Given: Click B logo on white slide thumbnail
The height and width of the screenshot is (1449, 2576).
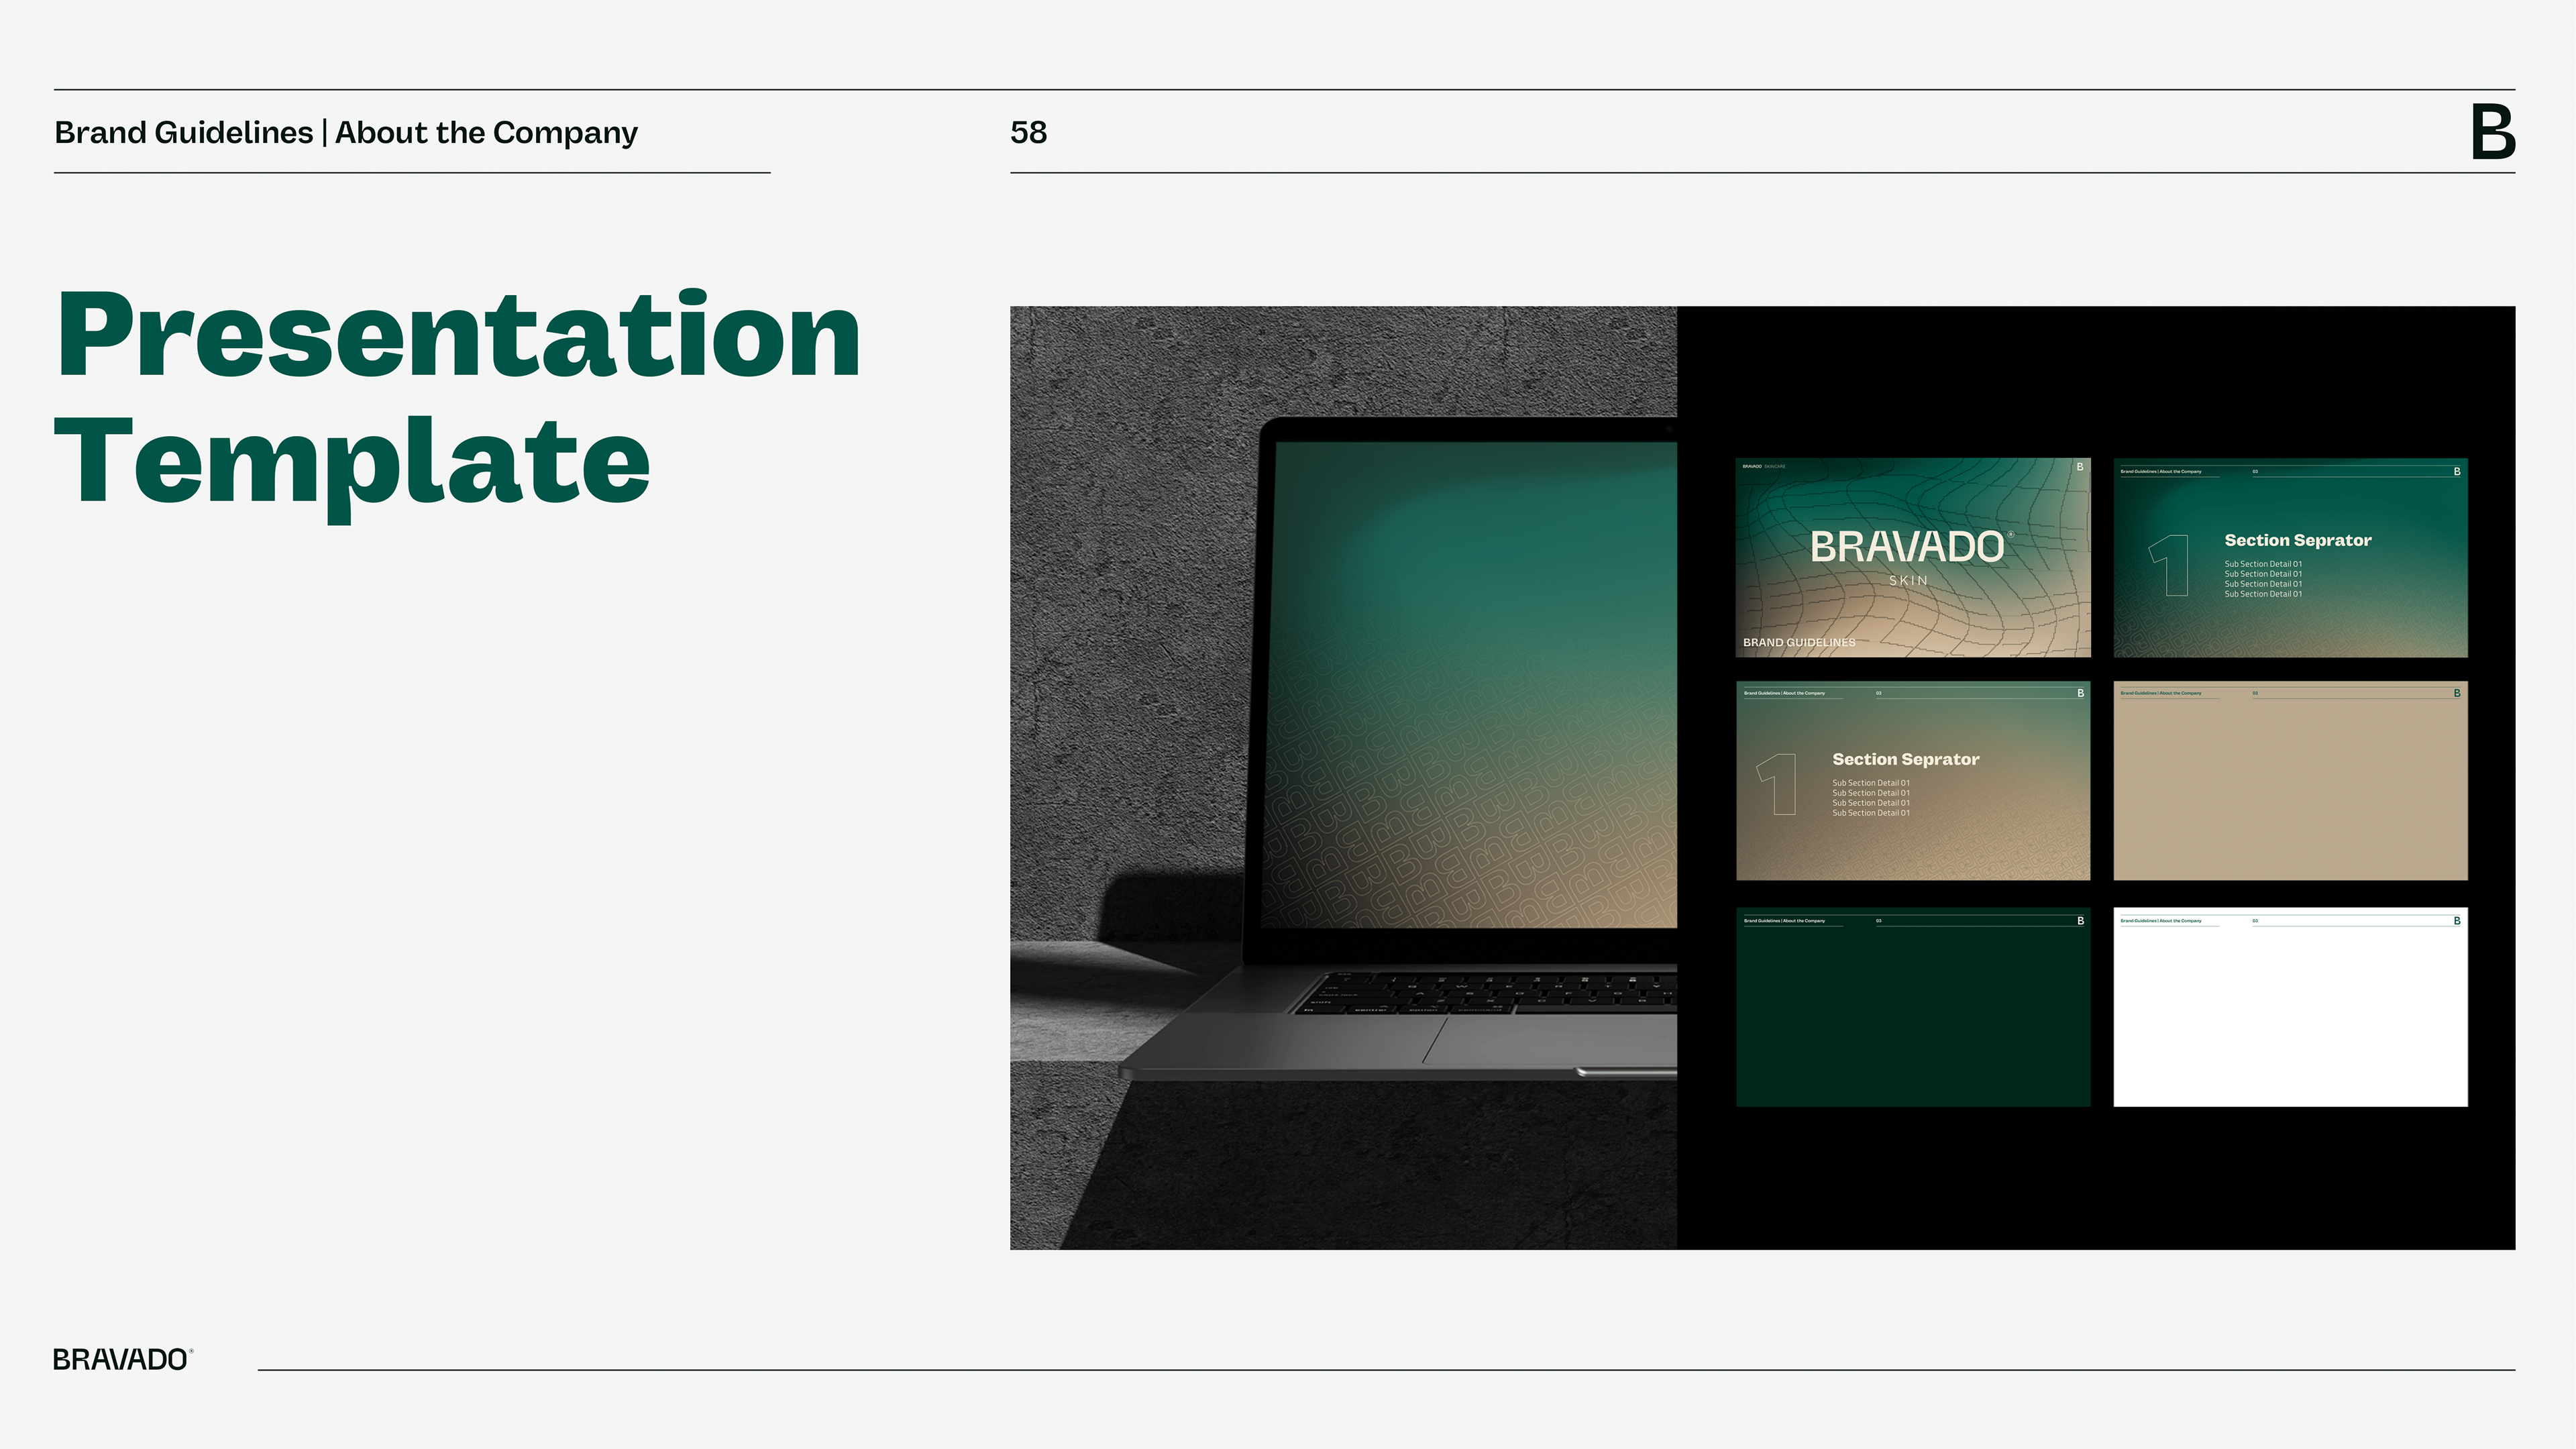Looking at the screenshot, I should 2457,921.
